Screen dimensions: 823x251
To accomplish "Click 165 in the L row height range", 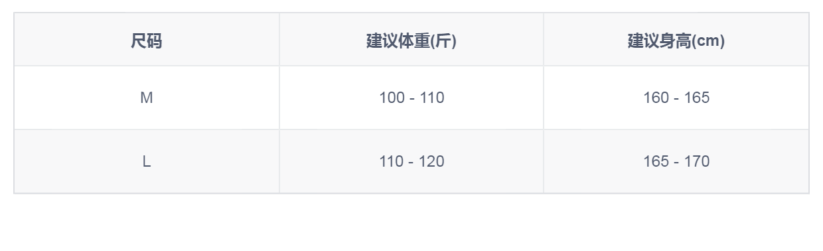I will click(x=656, y=161).
